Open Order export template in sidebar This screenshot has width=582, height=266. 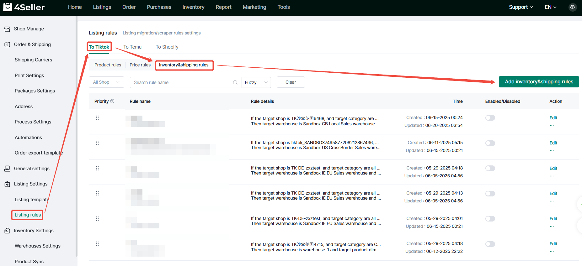click(x=39, y=153)
